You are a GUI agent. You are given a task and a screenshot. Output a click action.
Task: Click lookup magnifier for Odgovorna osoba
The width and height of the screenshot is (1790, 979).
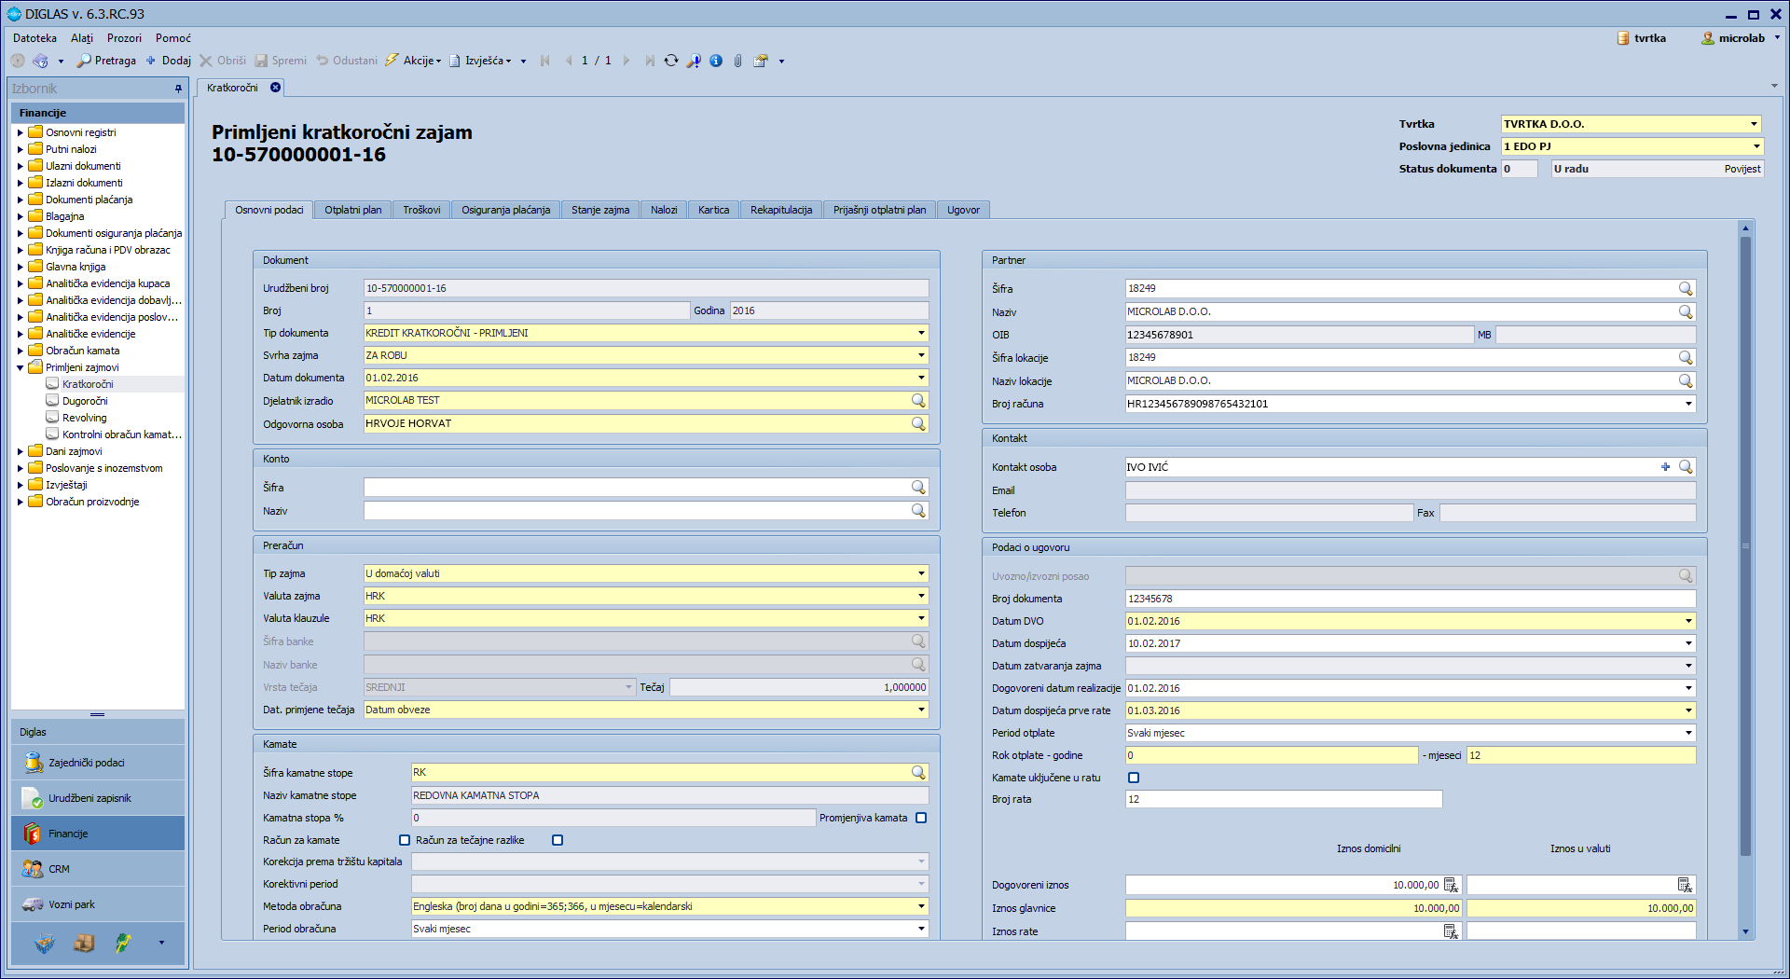[x=918, y=423]
